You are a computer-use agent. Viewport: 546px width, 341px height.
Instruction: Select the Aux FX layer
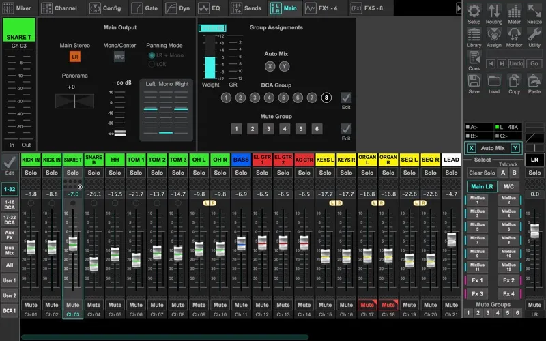pyautogui.click(x=10, y=235)
